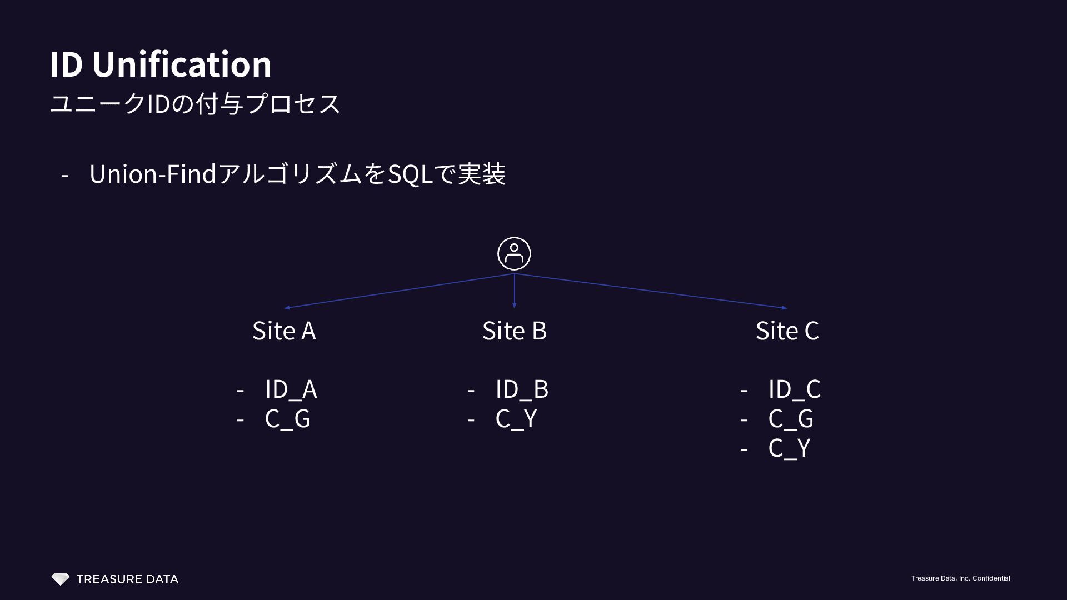Click the arrowhead pointing to Site B
The width and height of the screenshot is (1067, 600).
click(x=514, y=305)
